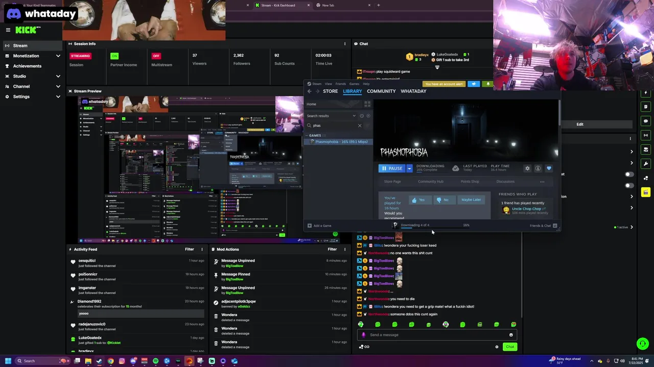
Task: Open Spotify from the taskbar
Action: pos(155,361)
